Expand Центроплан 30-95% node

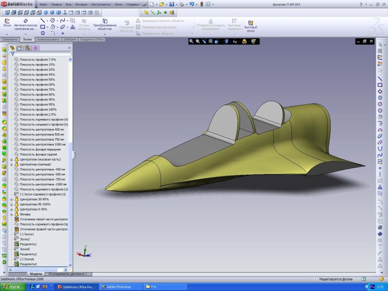[x=11, y=199]
